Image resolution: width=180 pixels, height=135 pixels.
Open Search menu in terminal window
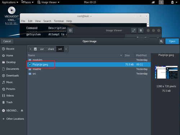[47, 21]
